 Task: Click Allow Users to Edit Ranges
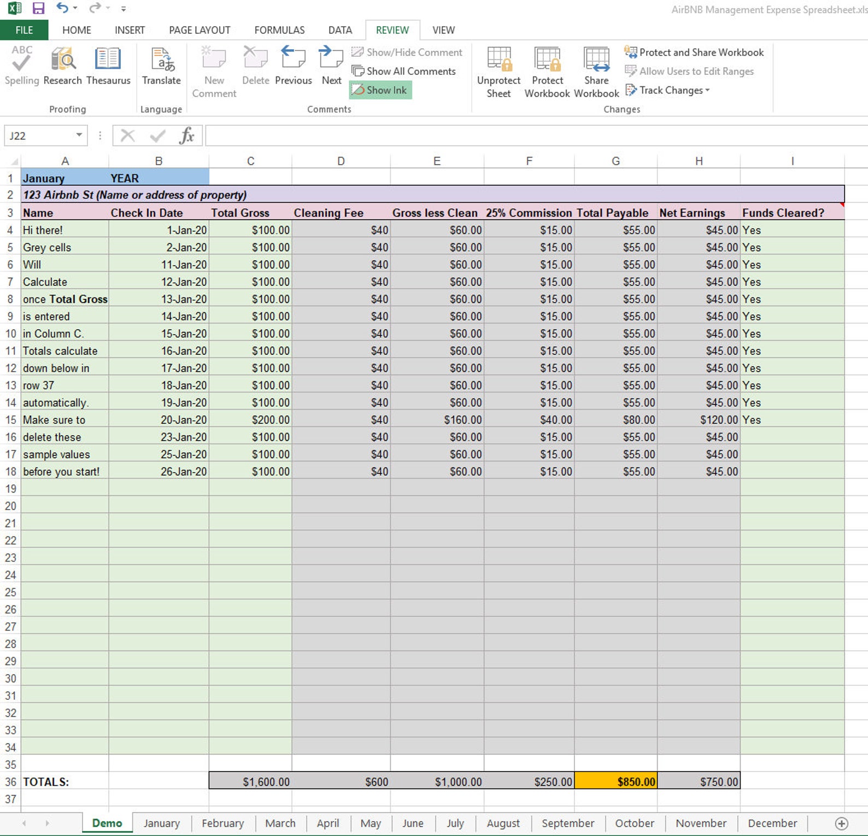pyautogui.click(x=689, y=71)
